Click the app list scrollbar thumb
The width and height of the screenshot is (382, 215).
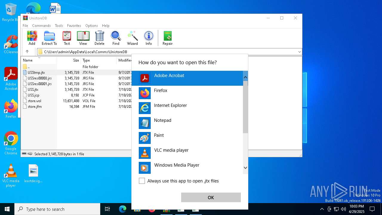(245, 107)
